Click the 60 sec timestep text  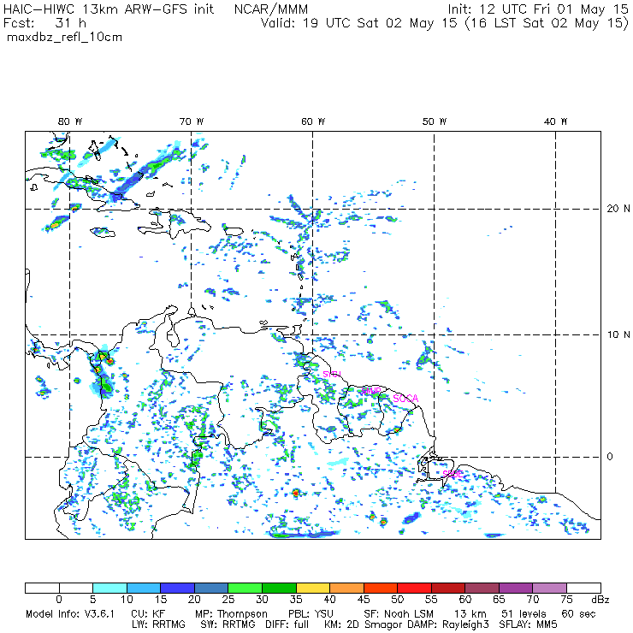[578, 614]
